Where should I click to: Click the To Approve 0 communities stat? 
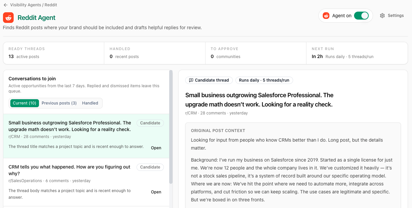256,53
